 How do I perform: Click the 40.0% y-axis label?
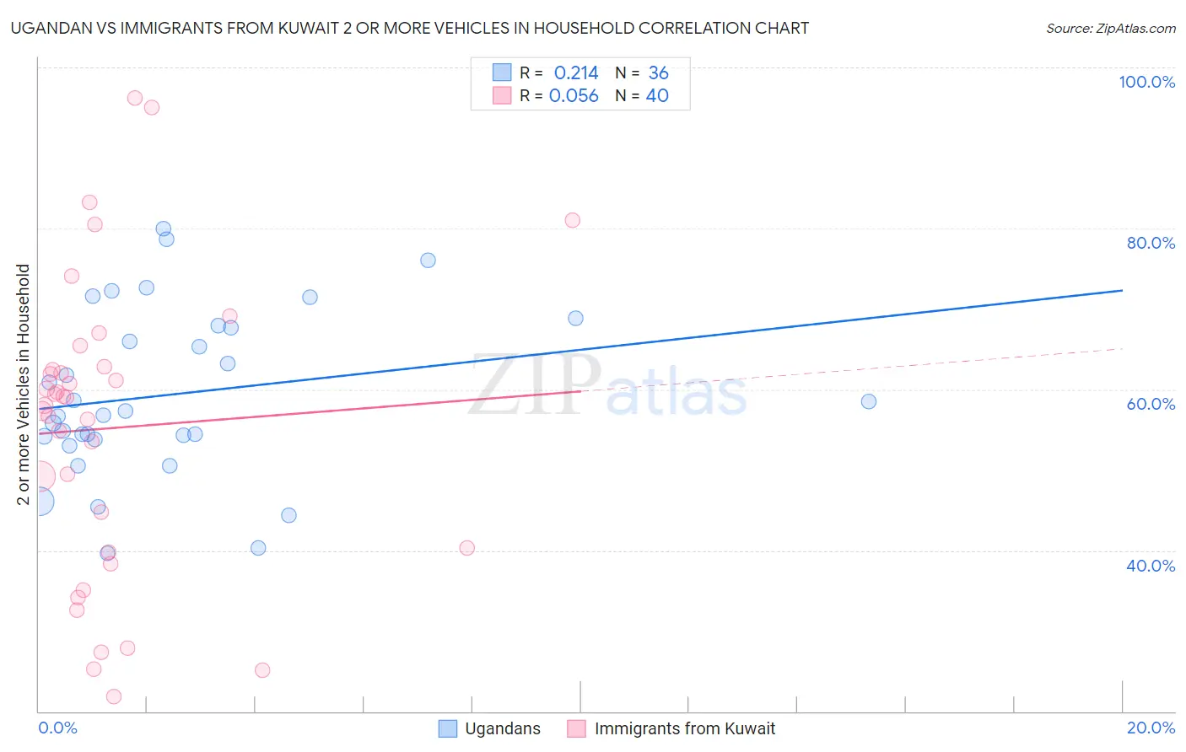(x=1151, y=566)
